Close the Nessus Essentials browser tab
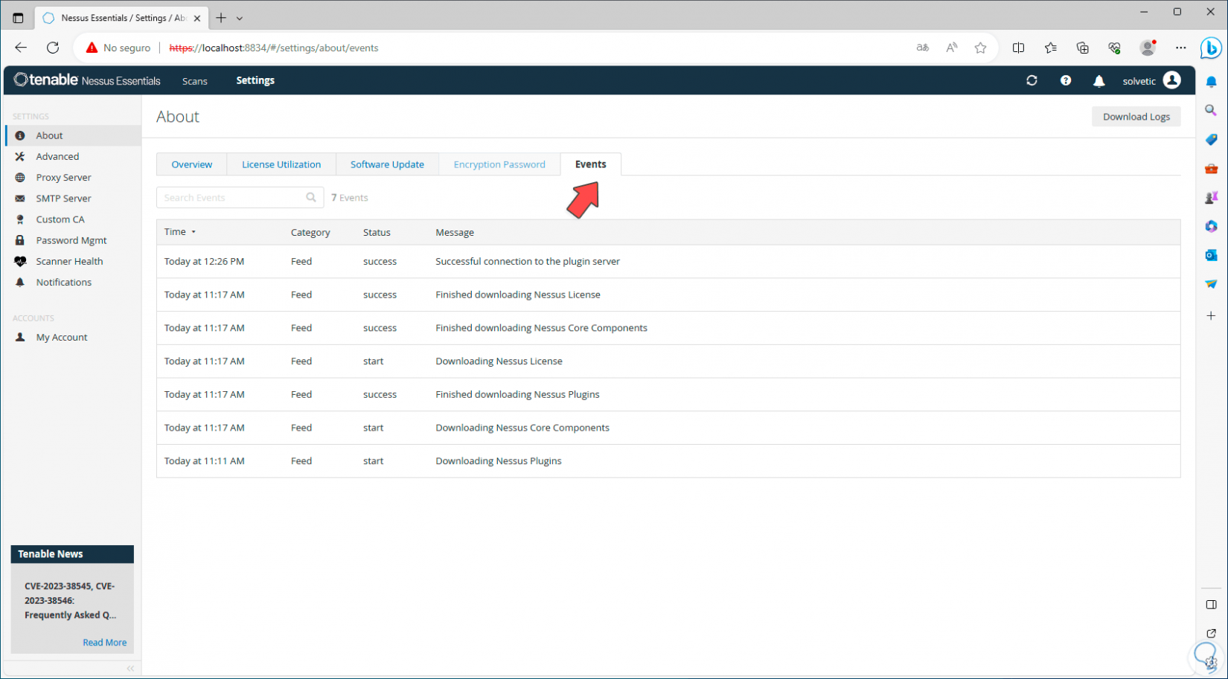This screenshot has height=679, width=1228. click(x=197, y=18)
